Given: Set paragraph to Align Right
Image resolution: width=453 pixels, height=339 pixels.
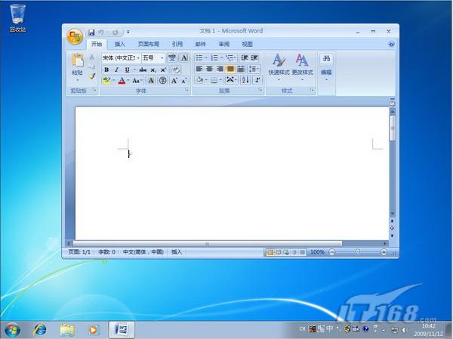Looking at the screenshot, I should click(x=220, y=69).
